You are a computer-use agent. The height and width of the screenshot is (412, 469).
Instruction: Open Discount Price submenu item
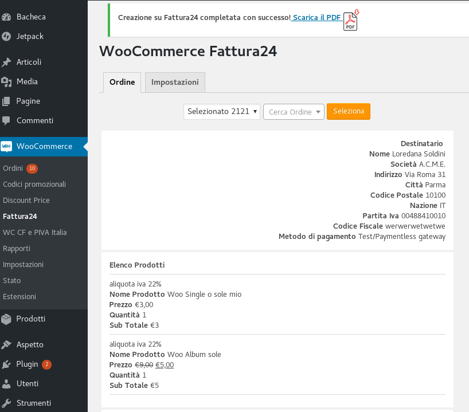(26, 201)
